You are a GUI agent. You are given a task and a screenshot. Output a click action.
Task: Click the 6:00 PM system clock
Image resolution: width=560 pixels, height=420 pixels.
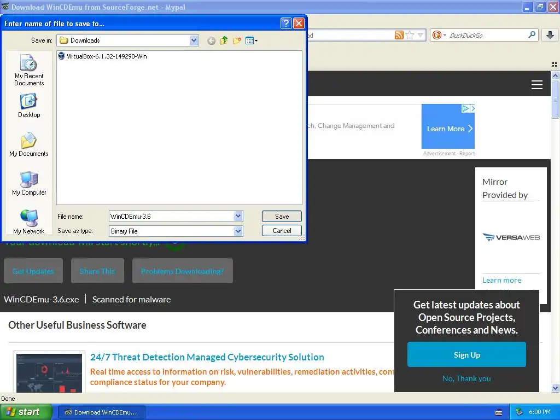540,412
